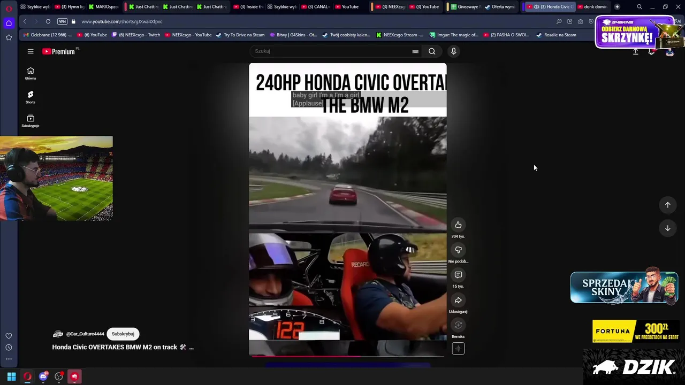Click the Sprzedaj skiny banner
The image size is (685, 385).
click(x=624, y=288)
